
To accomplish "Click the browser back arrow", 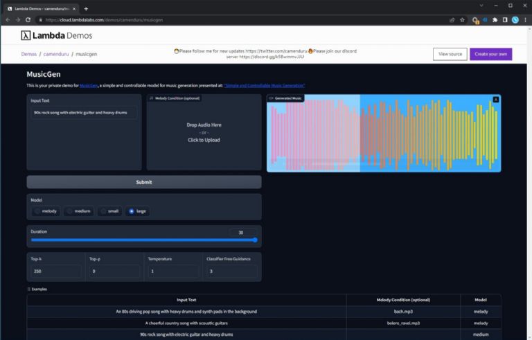I will (8, 20).
